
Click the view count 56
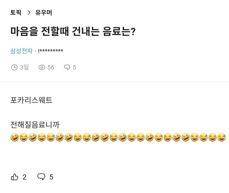click(51, 67)
